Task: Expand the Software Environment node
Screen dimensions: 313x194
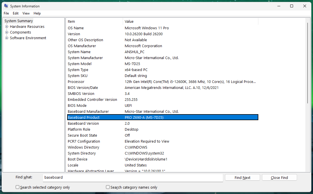Action: pyautogui.click(x=7, y=38)
